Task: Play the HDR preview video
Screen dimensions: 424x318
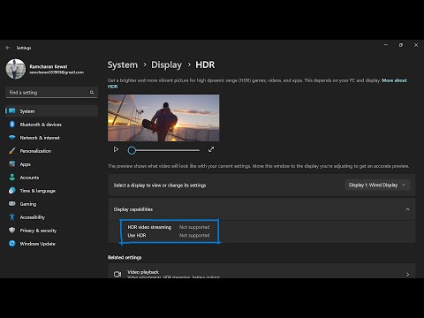Action: point(116,149)
